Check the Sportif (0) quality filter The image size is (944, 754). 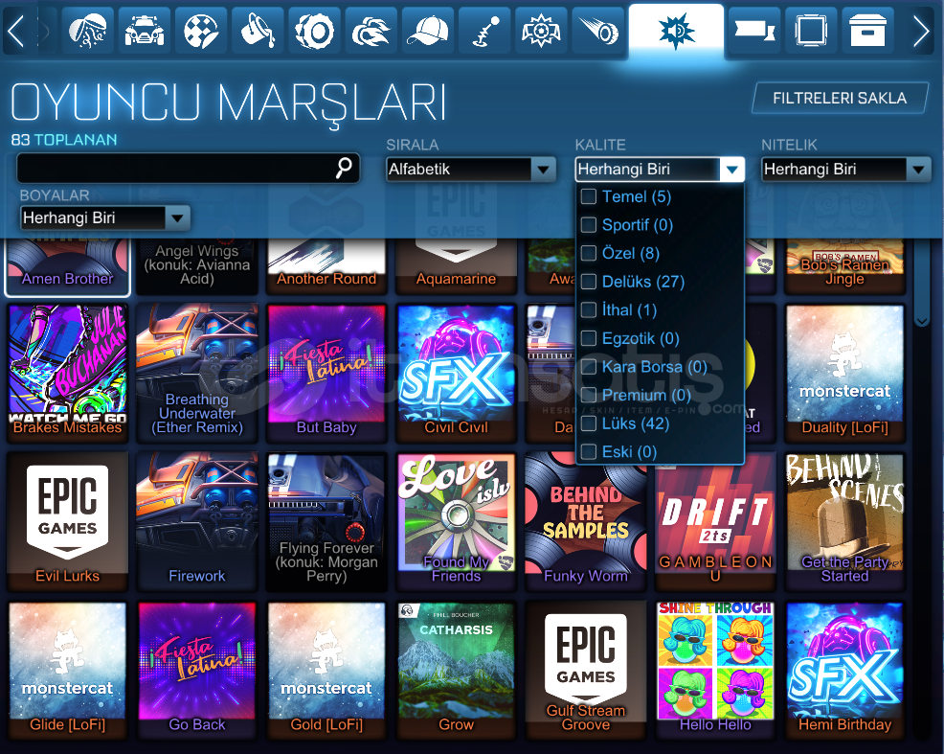pyautogui.click(x=589, y=224)
